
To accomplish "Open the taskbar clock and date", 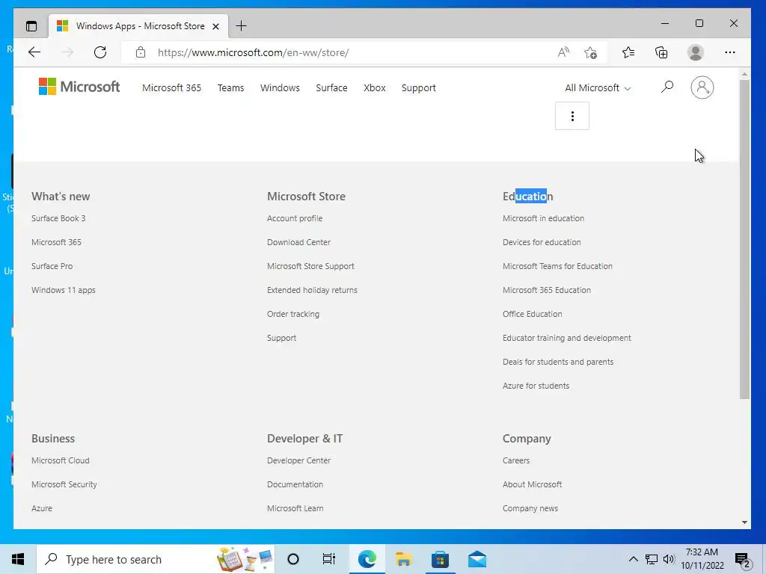I will tap(702, 559).
